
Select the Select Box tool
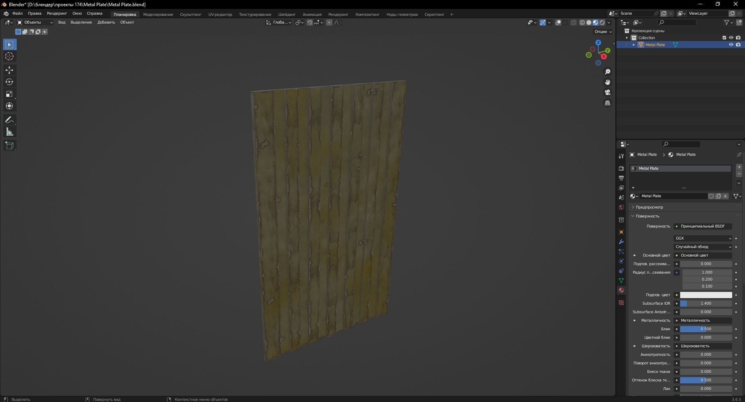point(10,45)
